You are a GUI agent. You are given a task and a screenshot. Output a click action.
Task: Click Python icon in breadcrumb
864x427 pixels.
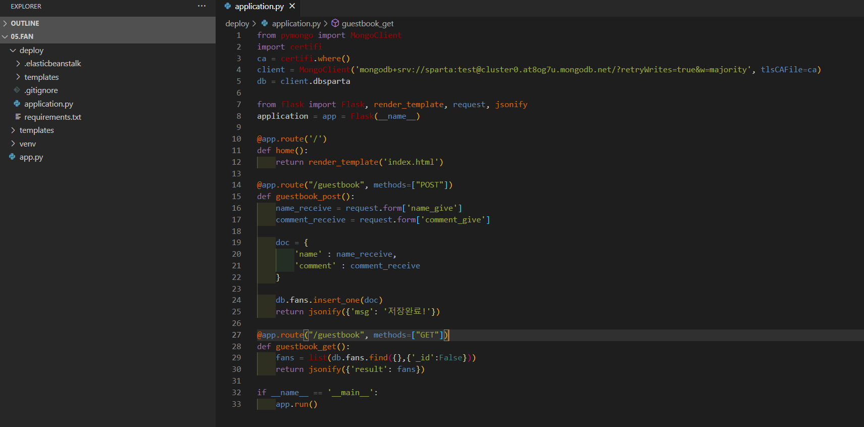(265, 23)
